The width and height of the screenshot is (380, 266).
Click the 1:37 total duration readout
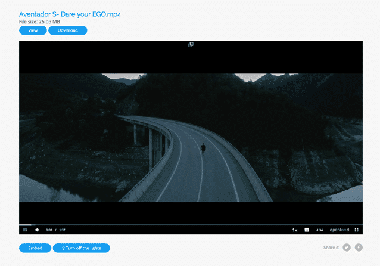click(x=63, y=230)
